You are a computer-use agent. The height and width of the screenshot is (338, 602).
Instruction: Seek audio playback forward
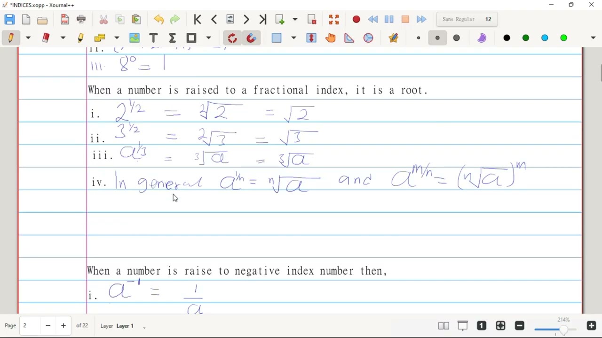pos(422,19)
